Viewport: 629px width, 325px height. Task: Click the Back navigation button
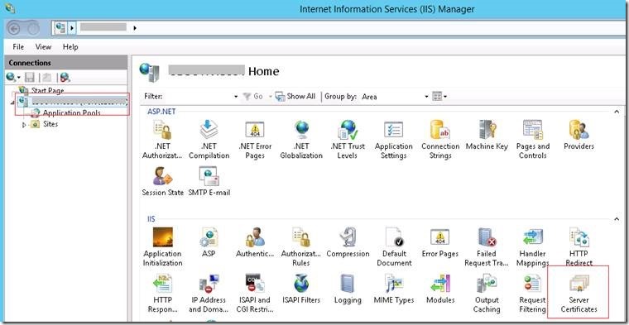(14, 28)
